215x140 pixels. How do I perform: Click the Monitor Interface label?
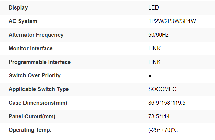[x=30, y=48]
